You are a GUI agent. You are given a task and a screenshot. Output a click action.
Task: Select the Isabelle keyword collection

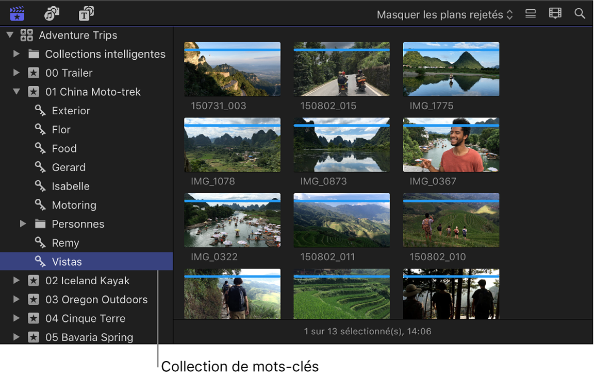pos(71,186)
